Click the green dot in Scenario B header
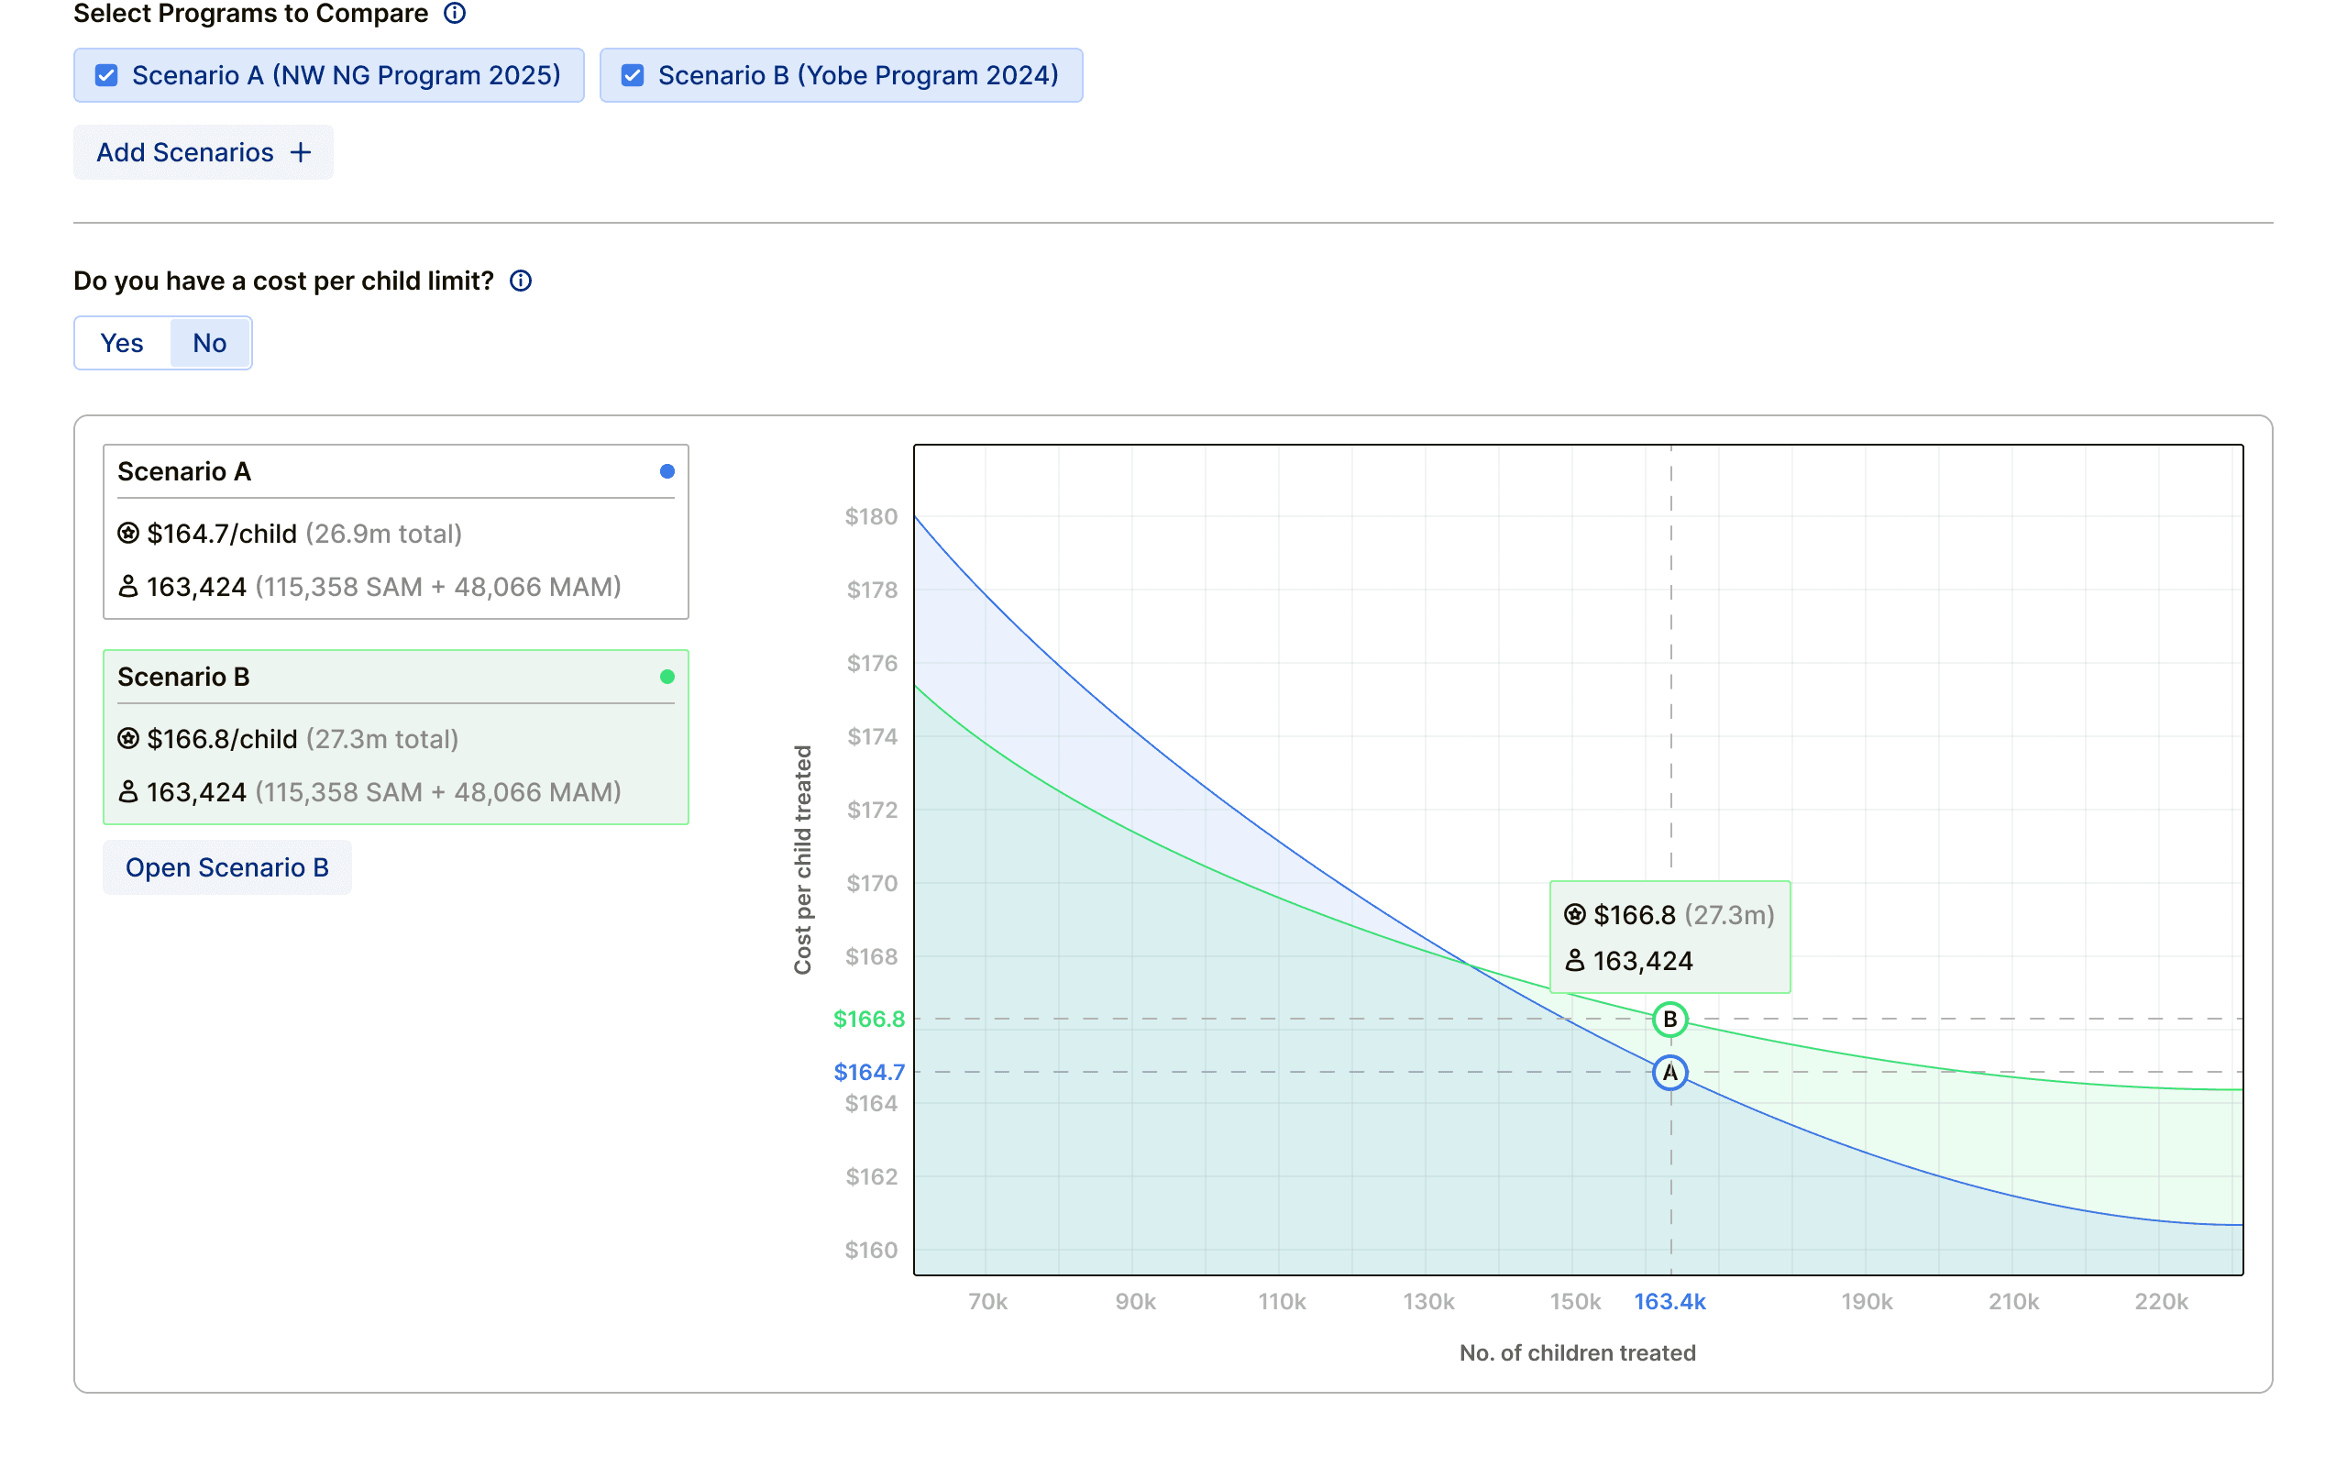Viewport: 2347px width, 1467px height. point(667,678)
